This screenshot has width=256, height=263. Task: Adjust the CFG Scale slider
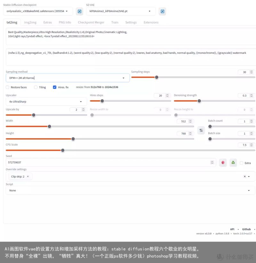point(131,150)
